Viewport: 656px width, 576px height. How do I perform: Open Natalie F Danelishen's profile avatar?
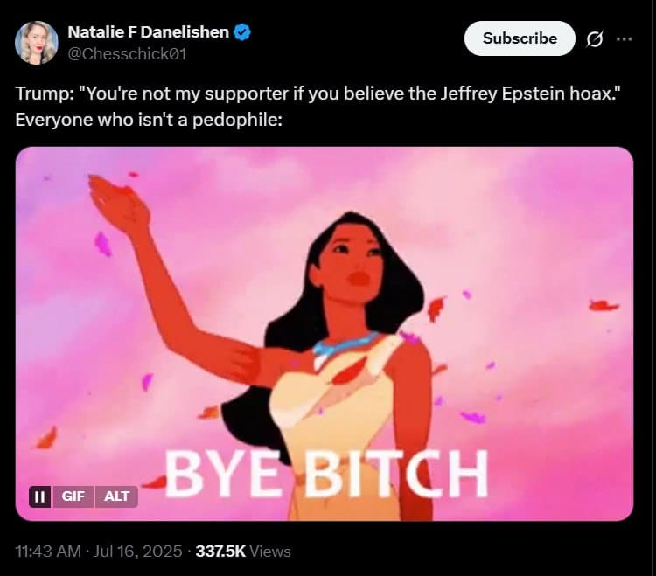[x=37, y=42]
